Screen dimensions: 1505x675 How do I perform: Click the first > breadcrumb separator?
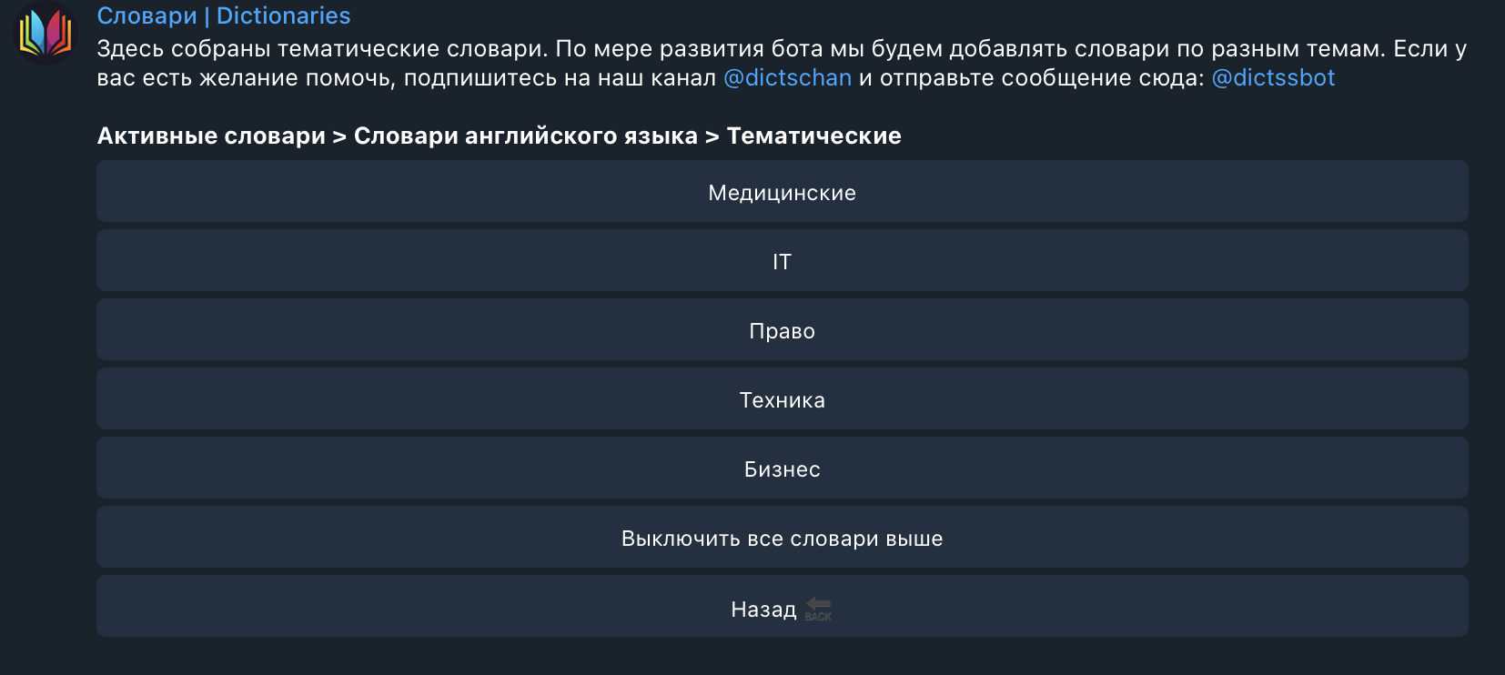coord(339,136)
